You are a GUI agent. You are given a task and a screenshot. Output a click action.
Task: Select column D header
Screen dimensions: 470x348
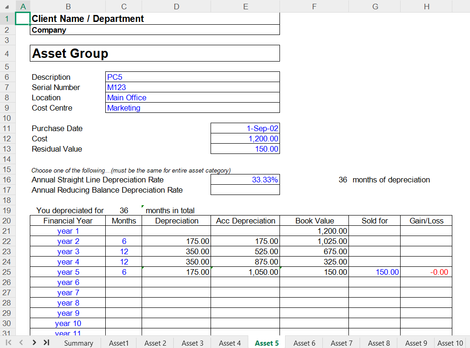pos(177,7)
